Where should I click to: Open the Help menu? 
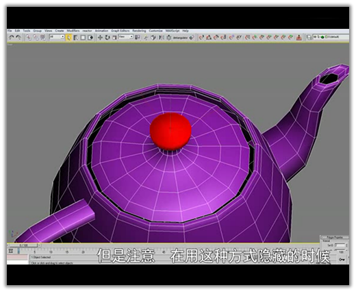point(186,31)
